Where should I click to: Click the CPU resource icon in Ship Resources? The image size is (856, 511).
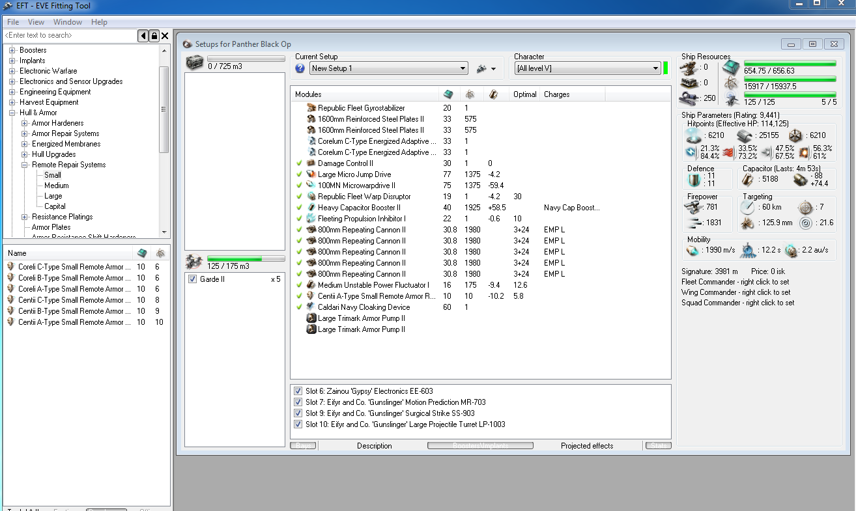click(x=731, y=67)
